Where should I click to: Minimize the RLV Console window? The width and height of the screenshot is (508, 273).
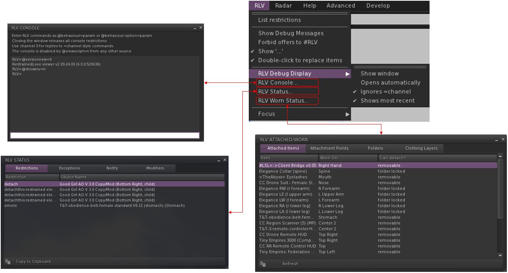195,28
